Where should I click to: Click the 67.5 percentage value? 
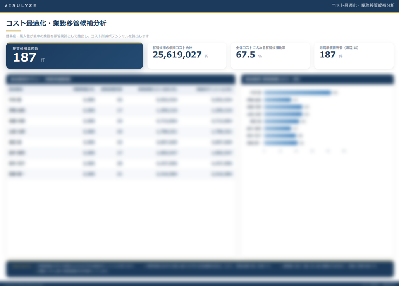[246, 55]
